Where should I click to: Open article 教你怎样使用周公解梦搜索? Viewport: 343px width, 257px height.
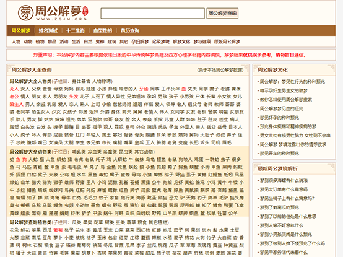click(x=286, y=100)
